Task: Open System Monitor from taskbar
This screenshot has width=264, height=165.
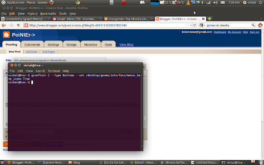Action: coord(51,163)
